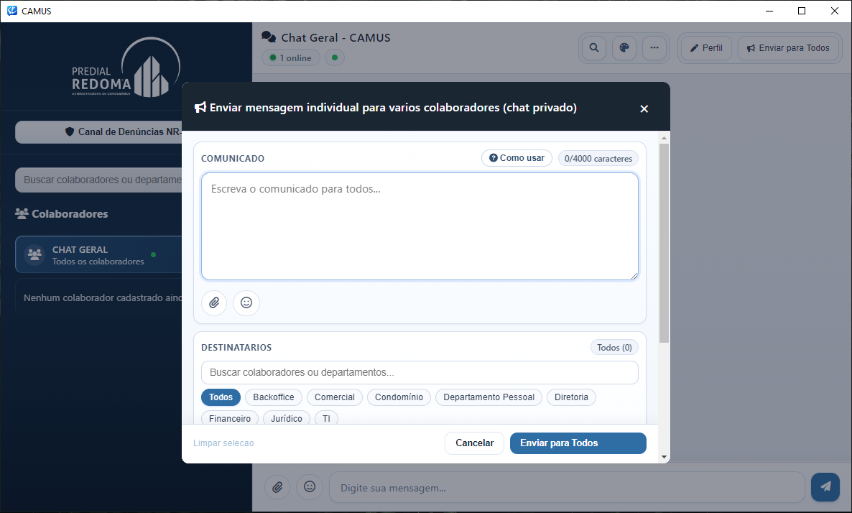Open the emoji picker in the comunicado dialog
Image resolution: width=852 pixels, height=513 pixels.
(x=246, y=302)
